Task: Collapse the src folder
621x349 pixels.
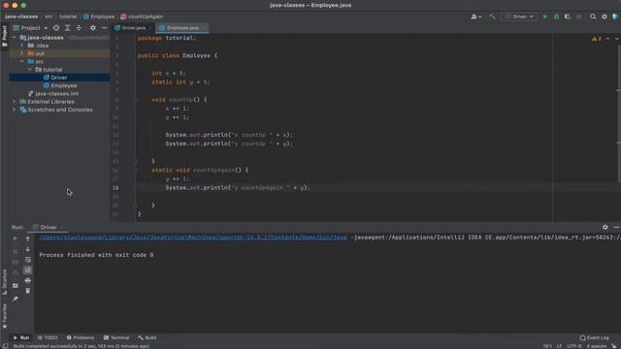Action: click(21, 62)
